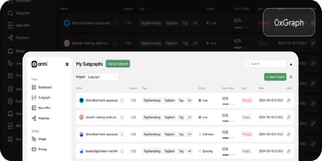This screenshot has height=161, width=322.
Task: Open Usage under Billing in light sidebar
Action: point(39,139)
